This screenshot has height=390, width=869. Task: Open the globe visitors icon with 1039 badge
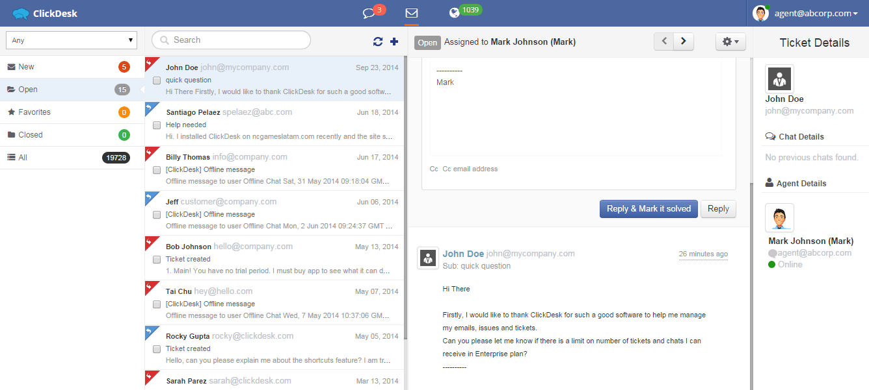(455, 13)
